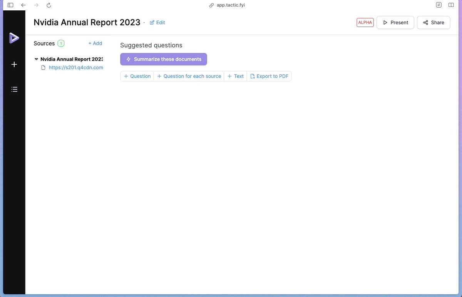462x297 pixels.
Task: Open the https://s201.q4cdn.com source link
Action: click(x=76, y=68)
